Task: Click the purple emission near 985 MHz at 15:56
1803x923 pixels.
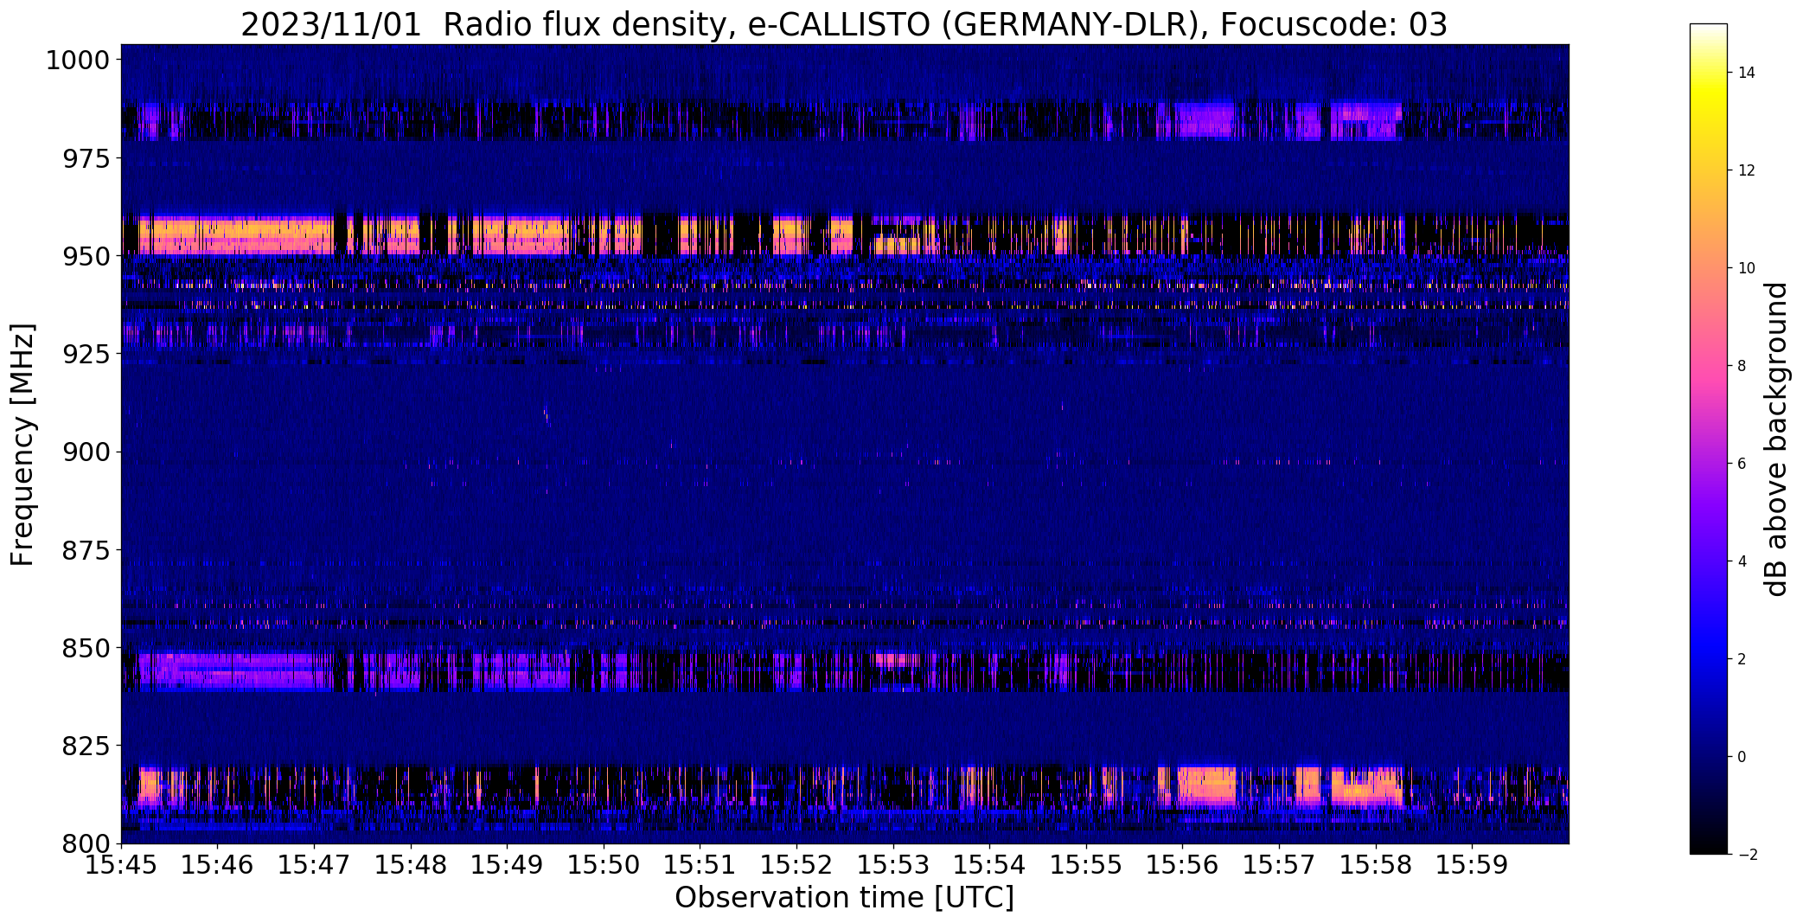Action: coord(1205,119)
